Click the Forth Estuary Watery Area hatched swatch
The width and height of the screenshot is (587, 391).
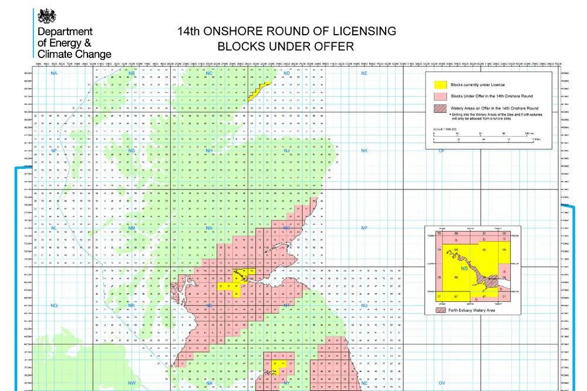[439, 310]
